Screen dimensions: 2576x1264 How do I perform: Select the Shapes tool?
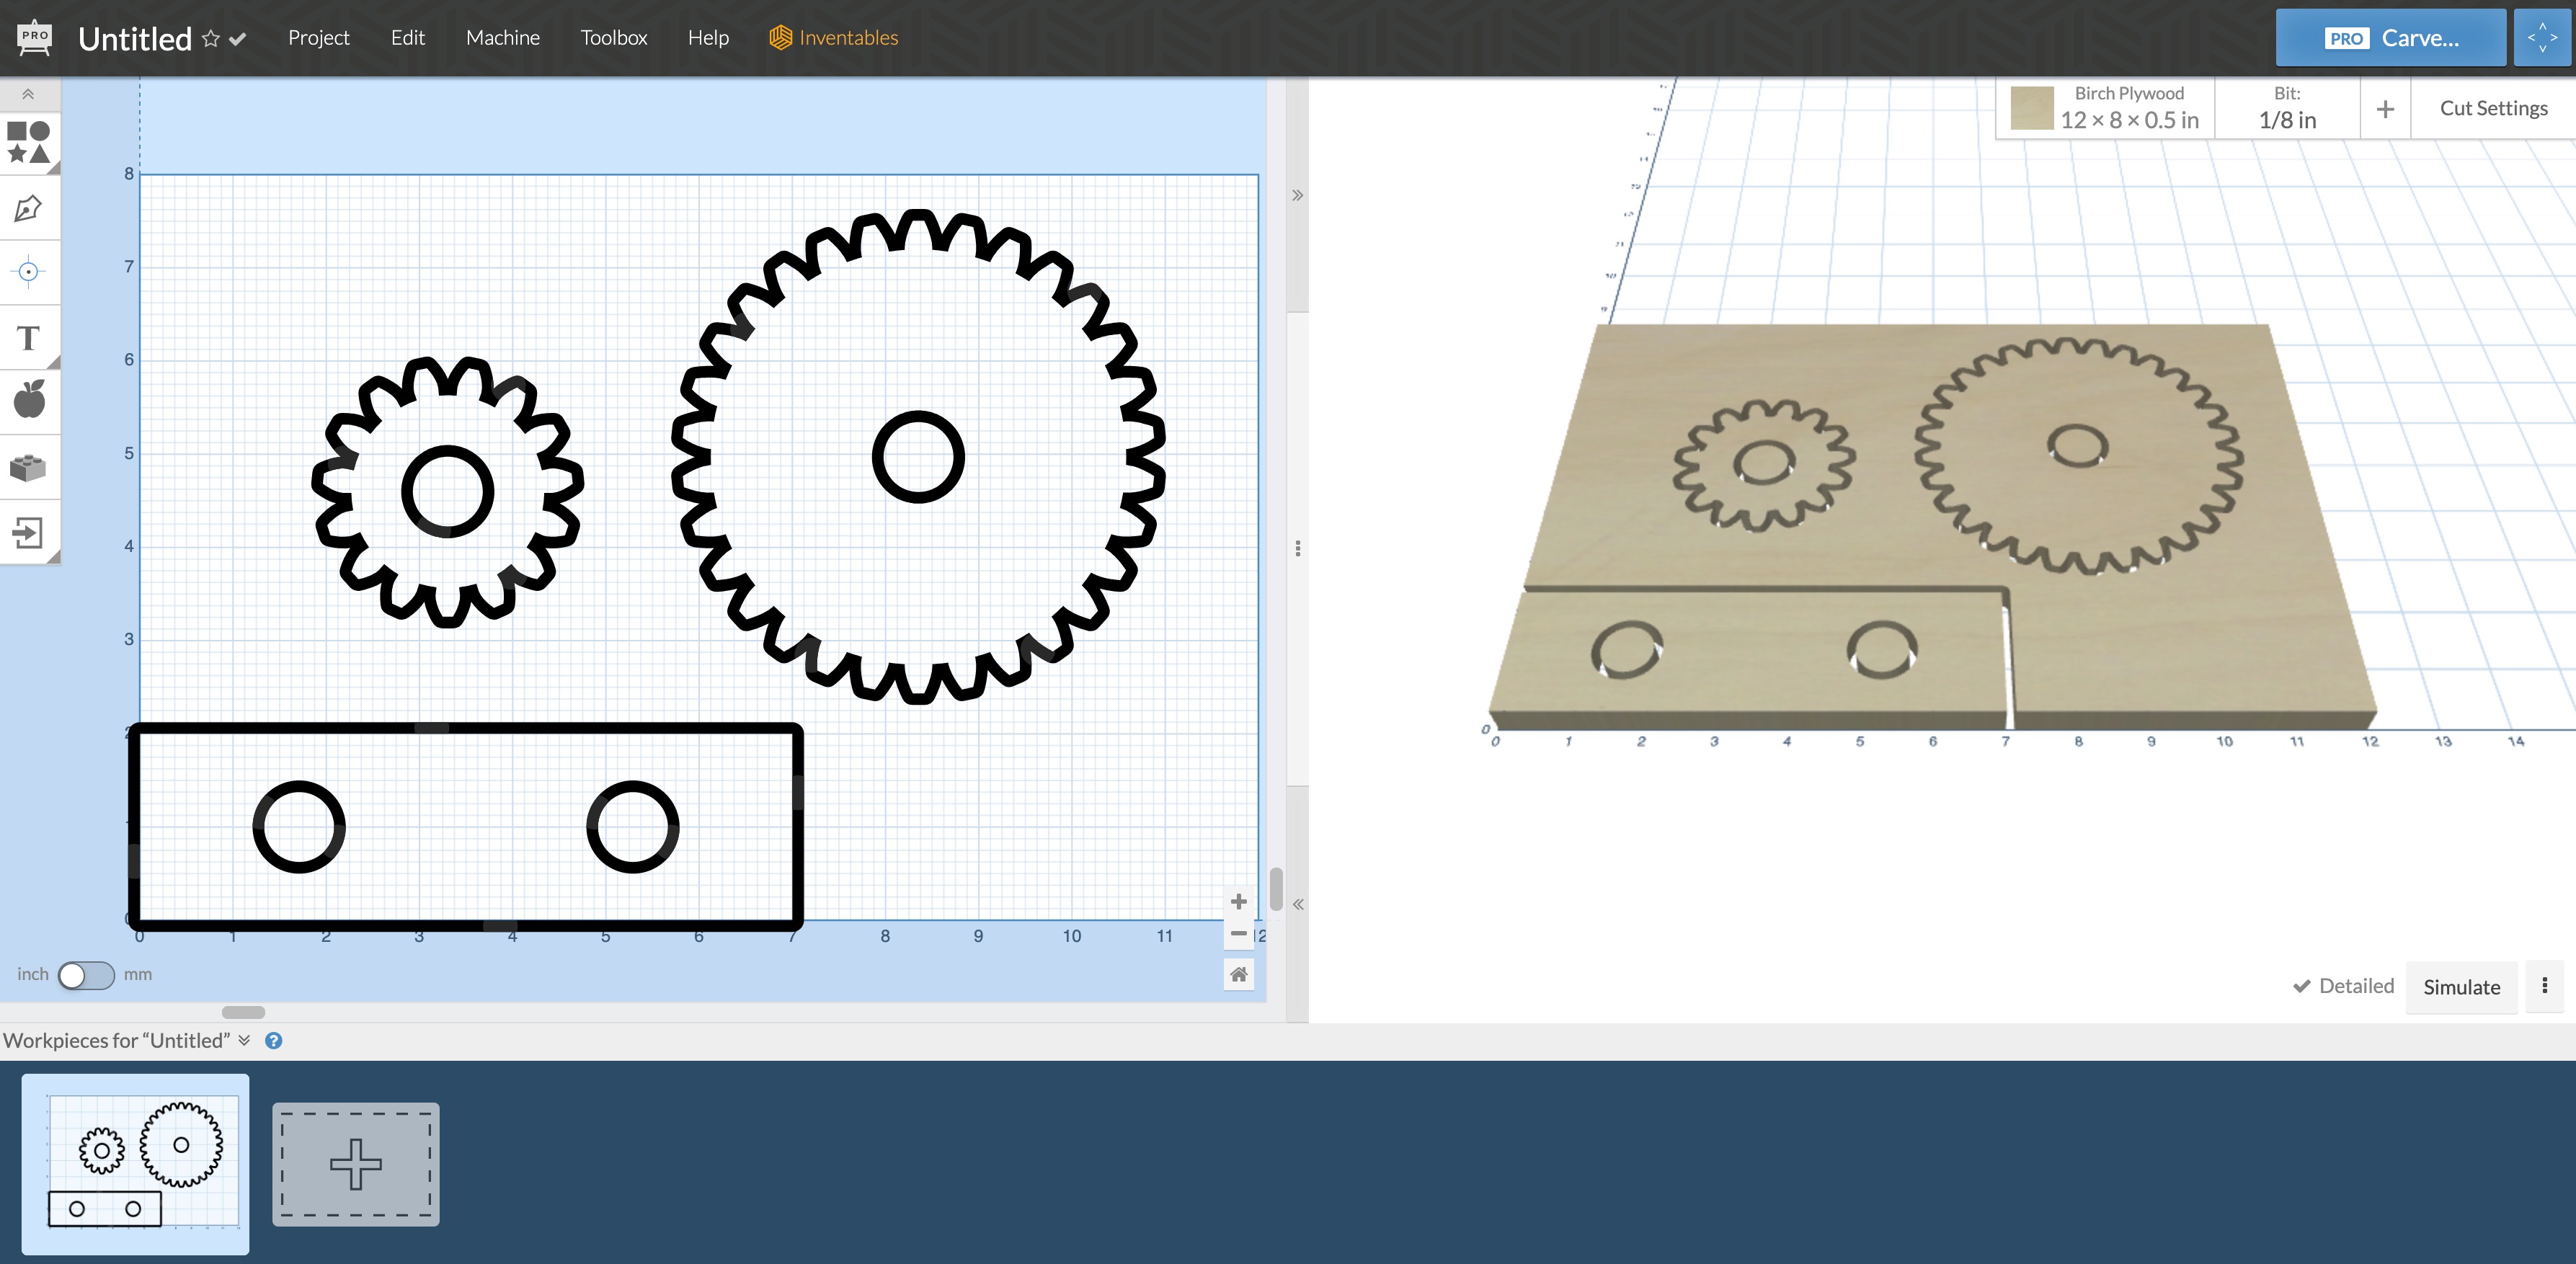[29, 142]
